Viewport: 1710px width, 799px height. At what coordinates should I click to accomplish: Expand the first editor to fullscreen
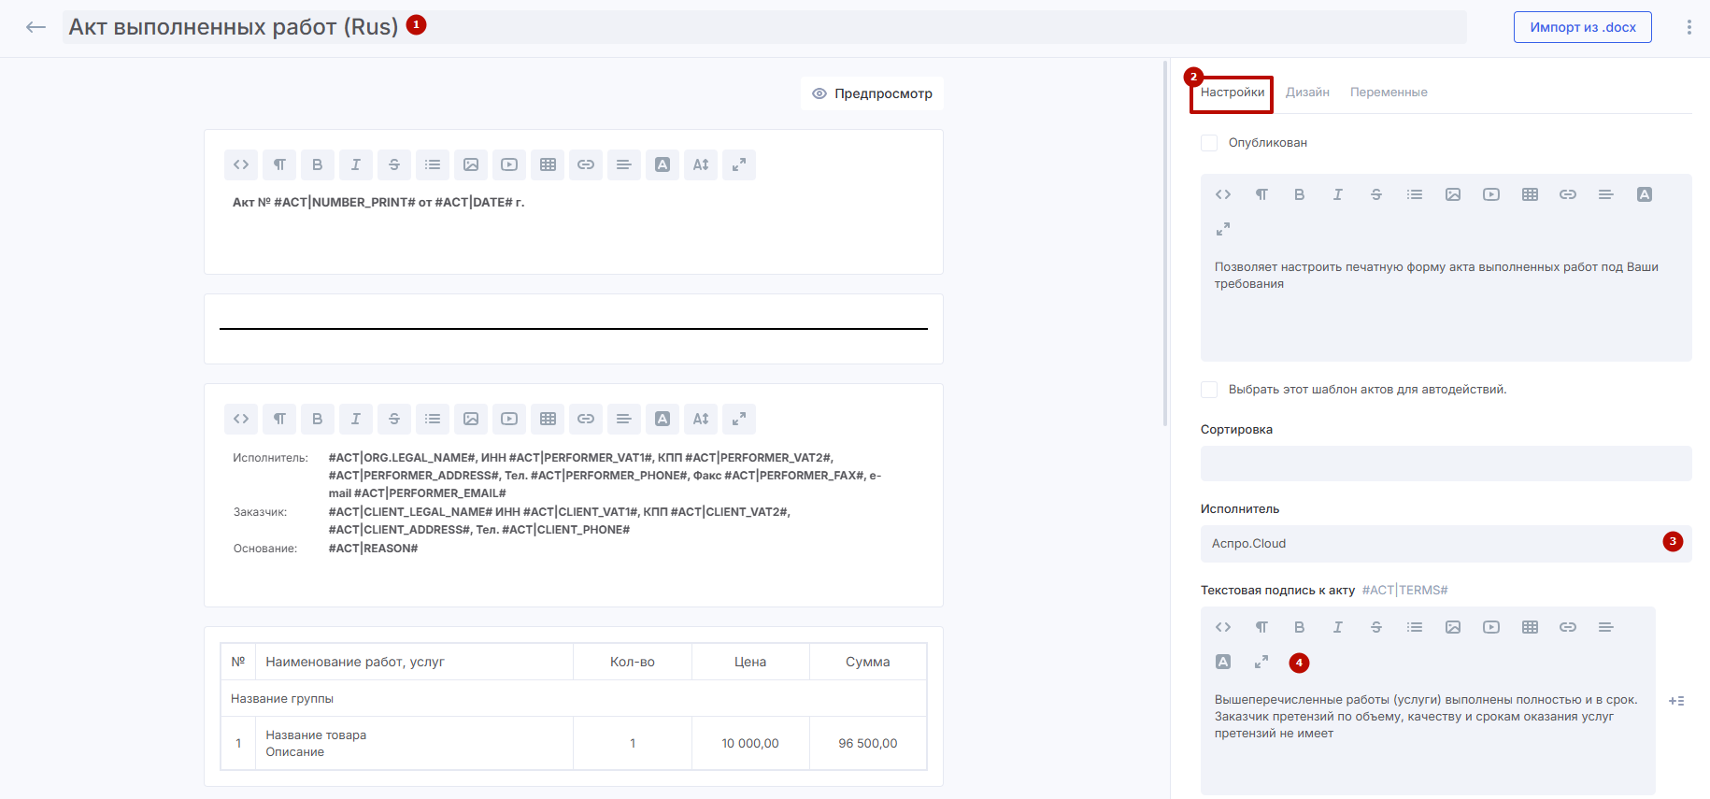coord(738,164)
